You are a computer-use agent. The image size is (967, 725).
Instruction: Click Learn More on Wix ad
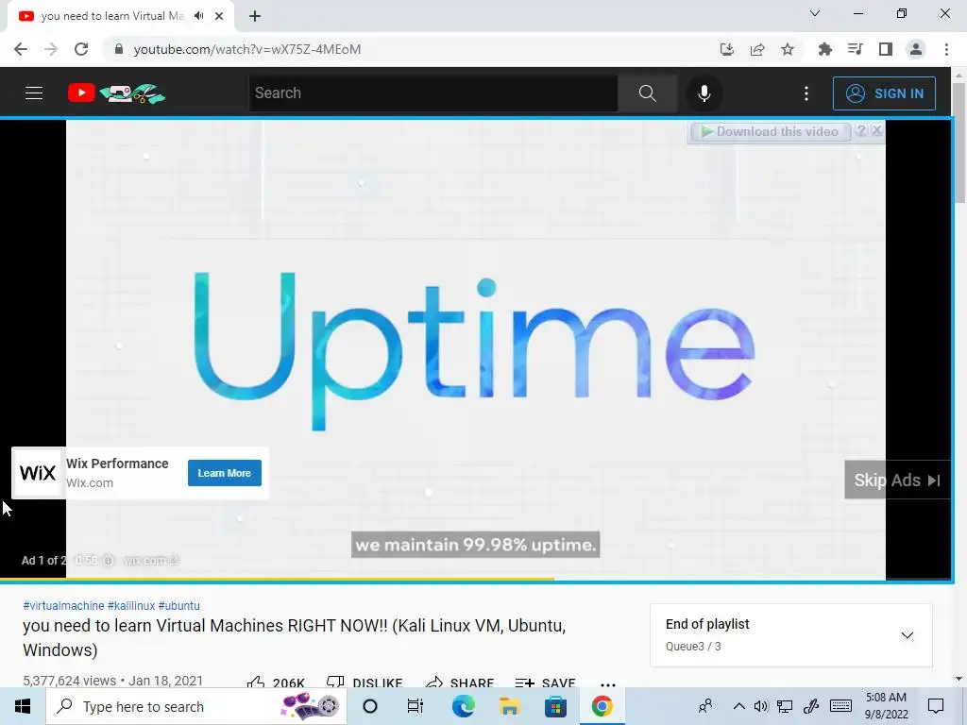pos(225,473)
